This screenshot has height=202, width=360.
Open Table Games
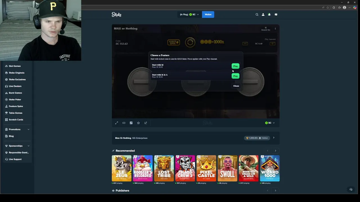coord(15,113)
